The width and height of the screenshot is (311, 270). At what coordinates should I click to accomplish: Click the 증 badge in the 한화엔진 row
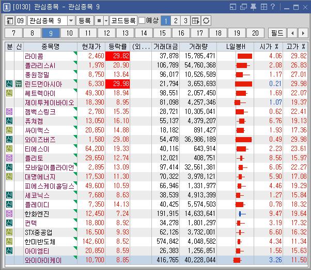tap(9, 214)
